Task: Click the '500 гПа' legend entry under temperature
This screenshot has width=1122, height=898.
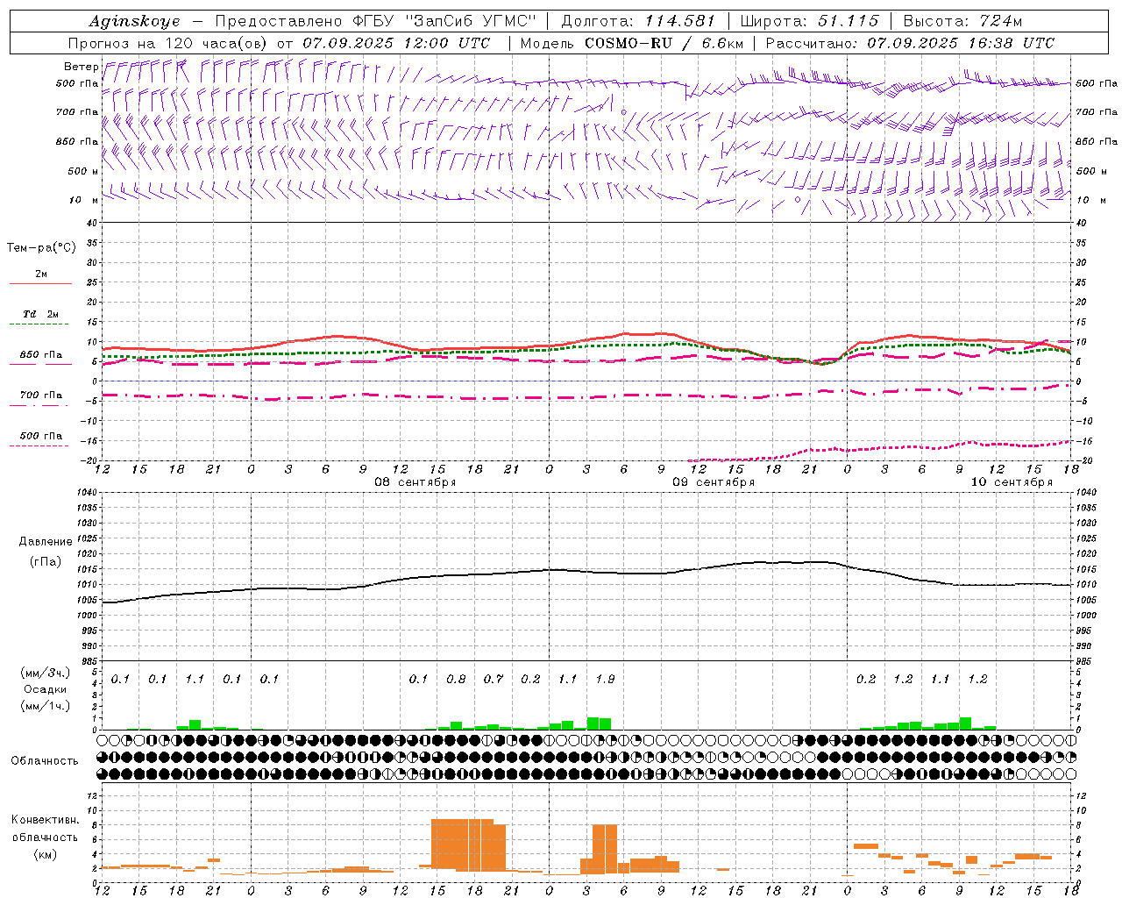Action: click(40, 436)
